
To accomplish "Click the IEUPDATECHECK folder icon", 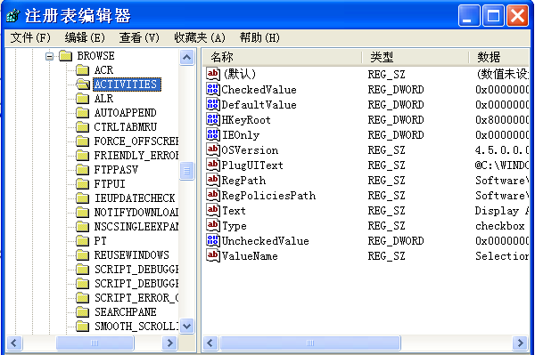I will pos(82,198).
